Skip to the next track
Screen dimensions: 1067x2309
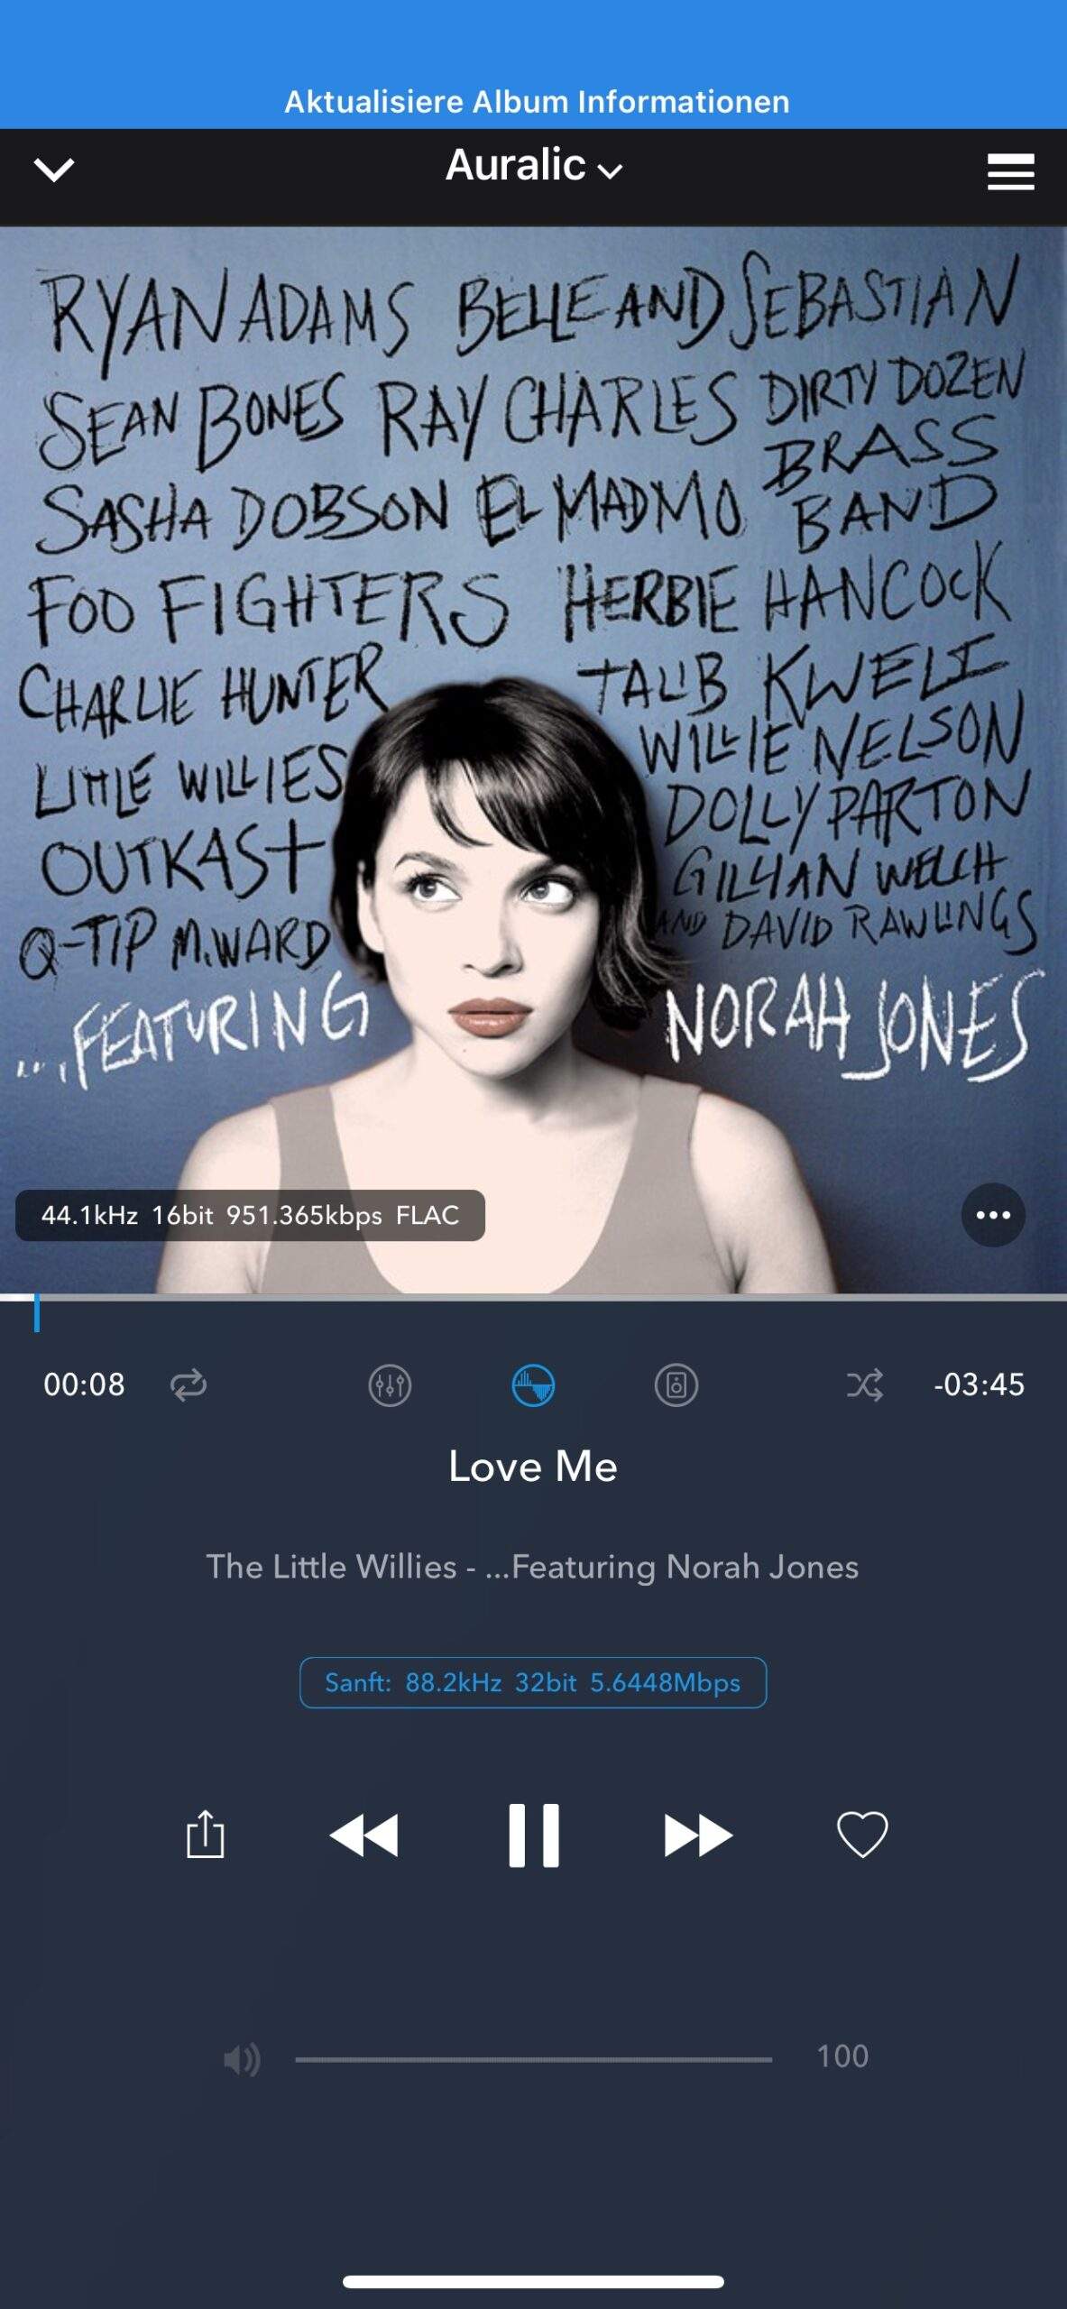[697, 1835]
